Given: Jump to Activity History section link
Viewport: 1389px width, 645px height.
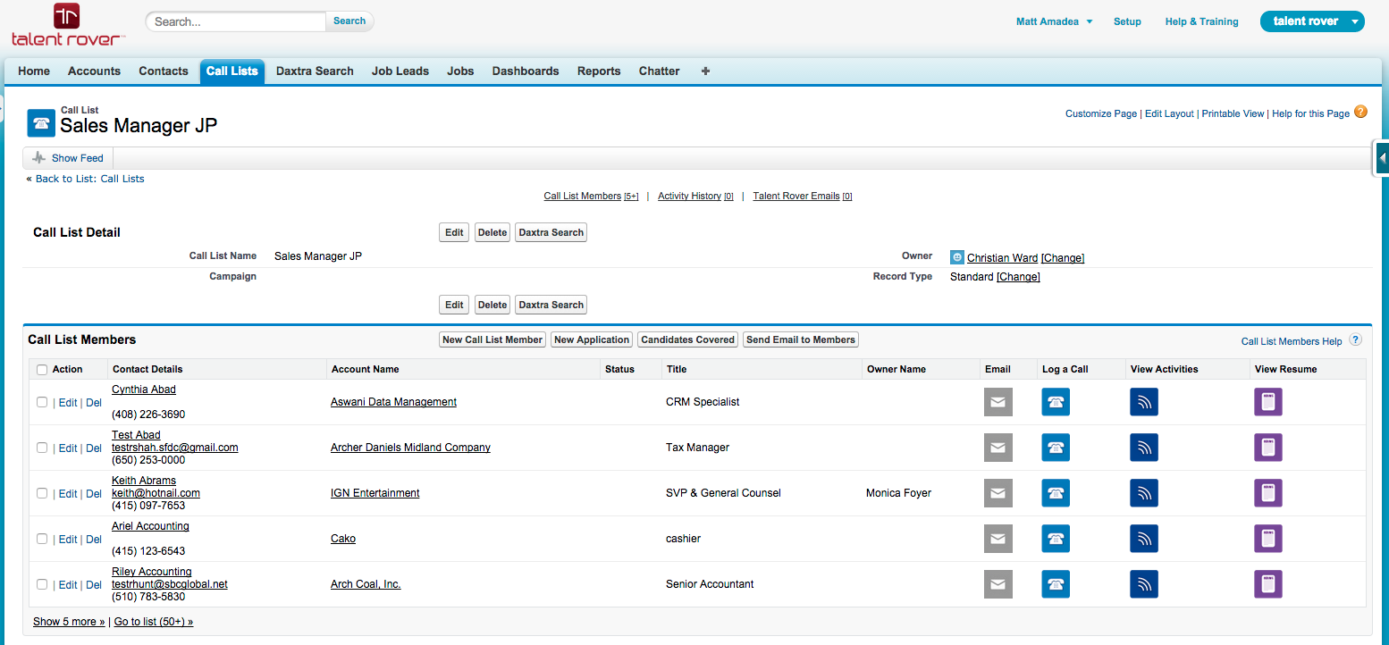Looking at the screenshot, I should tap(689, 196).
